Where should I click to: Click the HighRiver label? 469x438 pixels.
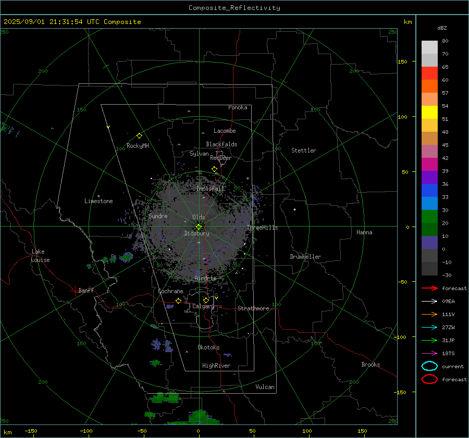(x=216, y=366)
